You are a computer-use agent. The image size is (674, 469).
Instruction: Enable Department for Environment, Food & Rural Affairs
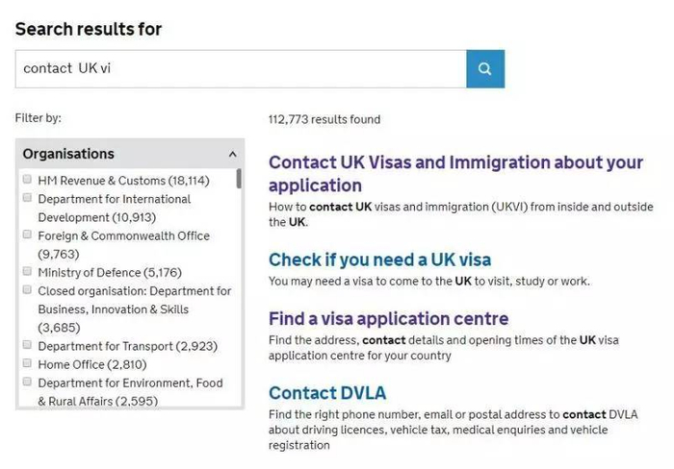28,383
